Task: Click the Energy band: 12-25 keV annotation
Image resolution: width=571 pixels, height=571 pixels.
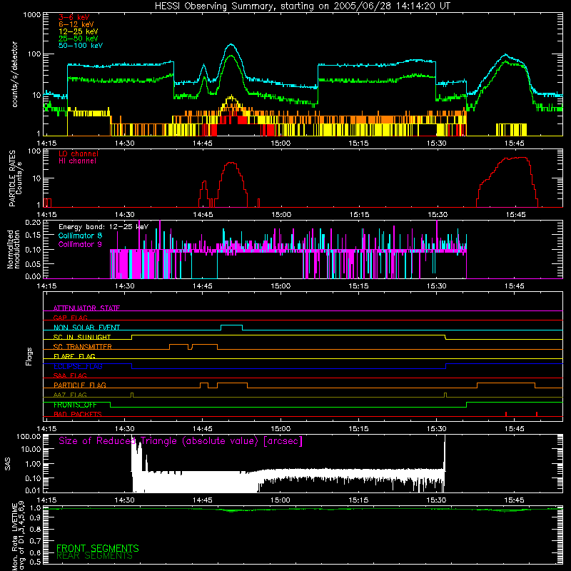Action: 103,227
